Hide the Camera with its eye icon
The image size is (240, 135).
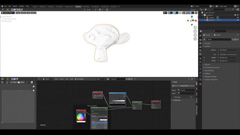point(238,18)
